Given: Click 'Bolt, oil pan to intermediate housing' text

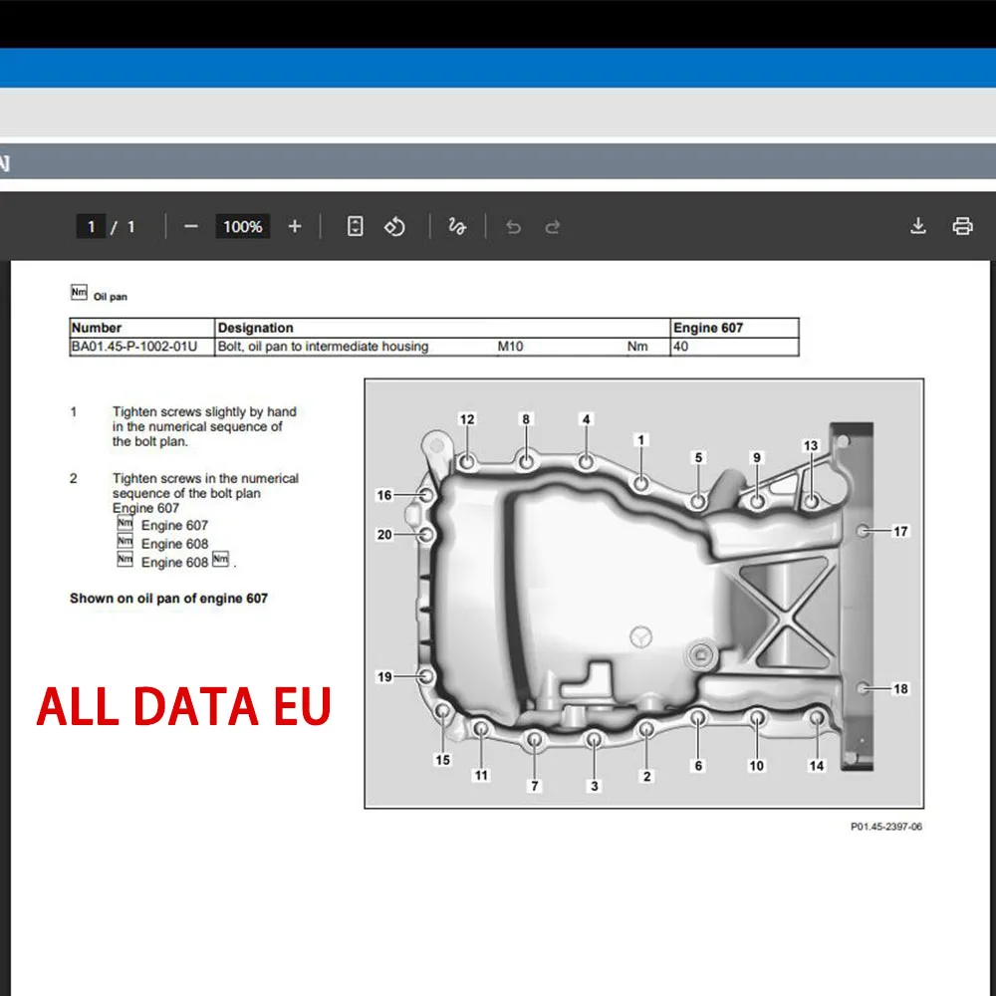Looking at the screenshot, I should pyautogui.click(x=323, y=347).
